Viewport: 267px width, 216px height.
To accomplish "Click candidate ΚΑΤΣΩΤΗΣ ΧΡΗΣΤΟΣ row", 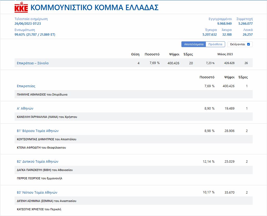I will 39,209.
